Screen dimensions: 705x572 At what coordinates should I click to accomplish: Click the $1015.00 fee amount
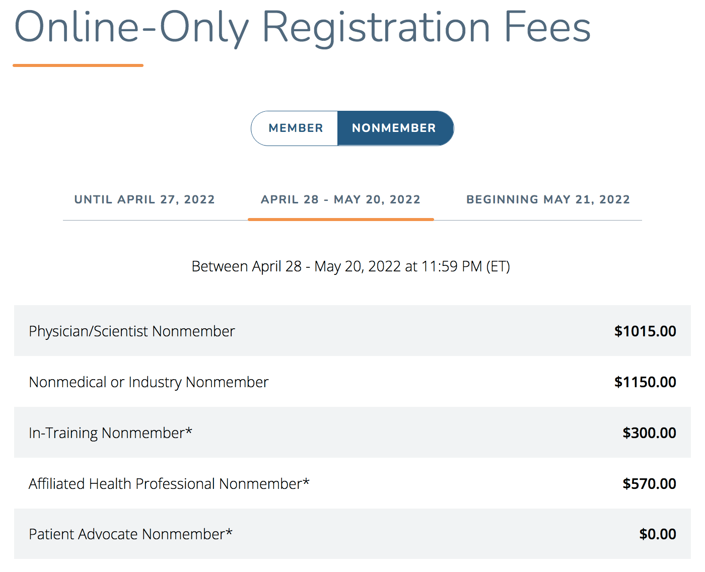tap(645, 331)
